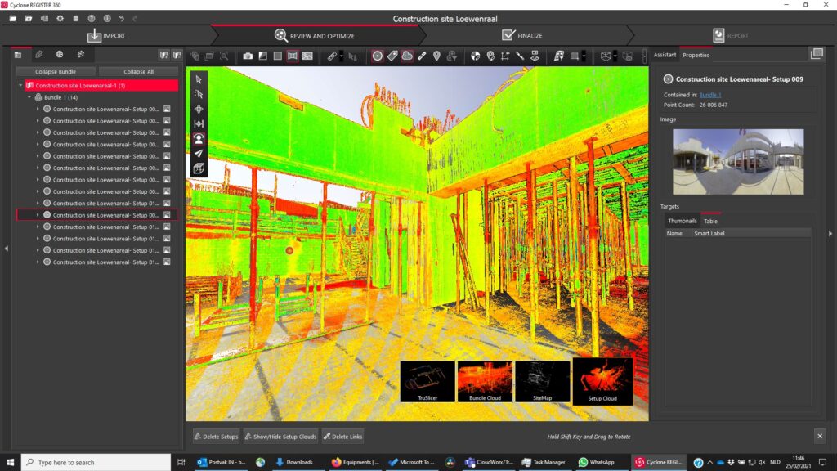Expand the first Setup 00 tree item
The height and width of the screenshot is (471, 837).
point(38,109)
